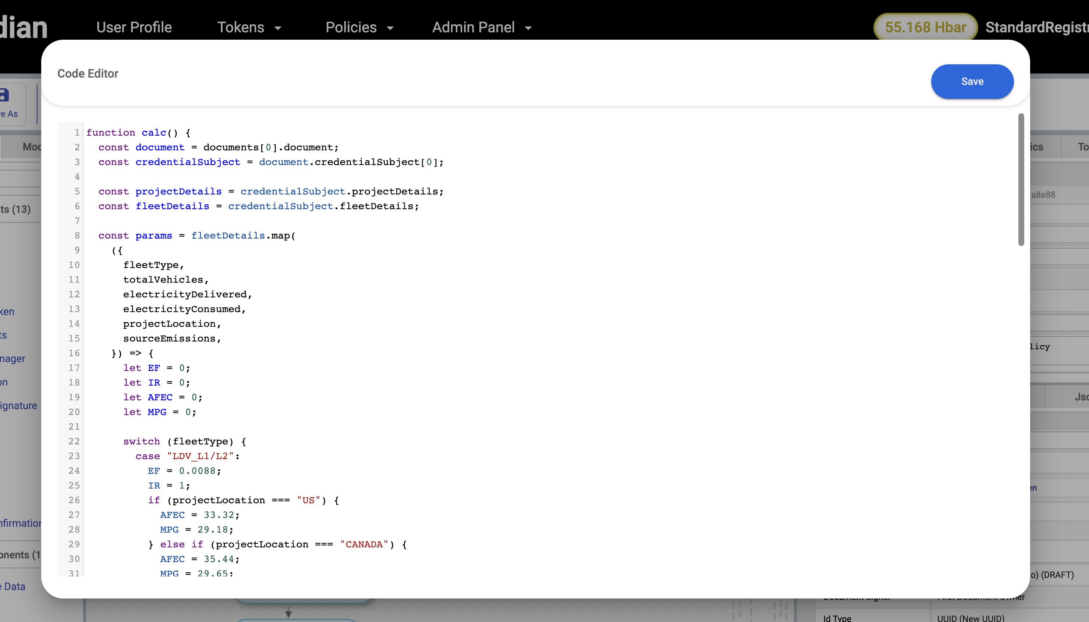Expand the Admin Panel dropdown arrow
Image resolution: width=1089 pixels, height=622 pixels.
point(528,28)
